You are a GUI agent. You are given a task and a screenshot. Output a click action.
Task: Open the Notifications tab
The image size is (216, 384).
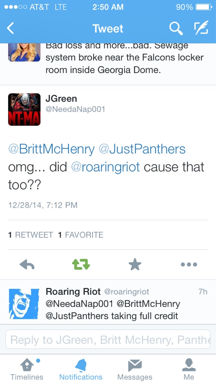coord(81,369)
